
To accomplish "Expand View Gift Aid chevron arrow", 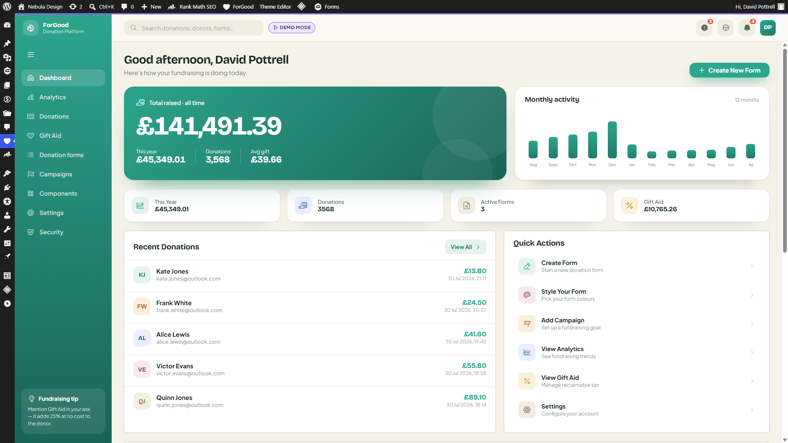I will (752, 381).
